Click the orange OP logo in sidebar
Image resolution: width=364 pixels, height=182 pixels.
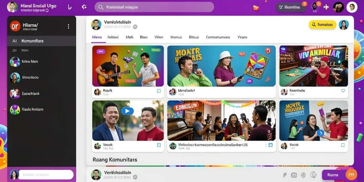[x=15, y=26]
